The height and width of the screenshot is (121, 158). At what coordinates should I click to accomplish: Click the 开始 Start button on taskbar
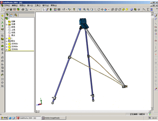(x=4, y=118)
